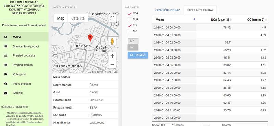Screen dimensions: 274x126
Task: Click the CO value 0.75
Action: point(263,110)
